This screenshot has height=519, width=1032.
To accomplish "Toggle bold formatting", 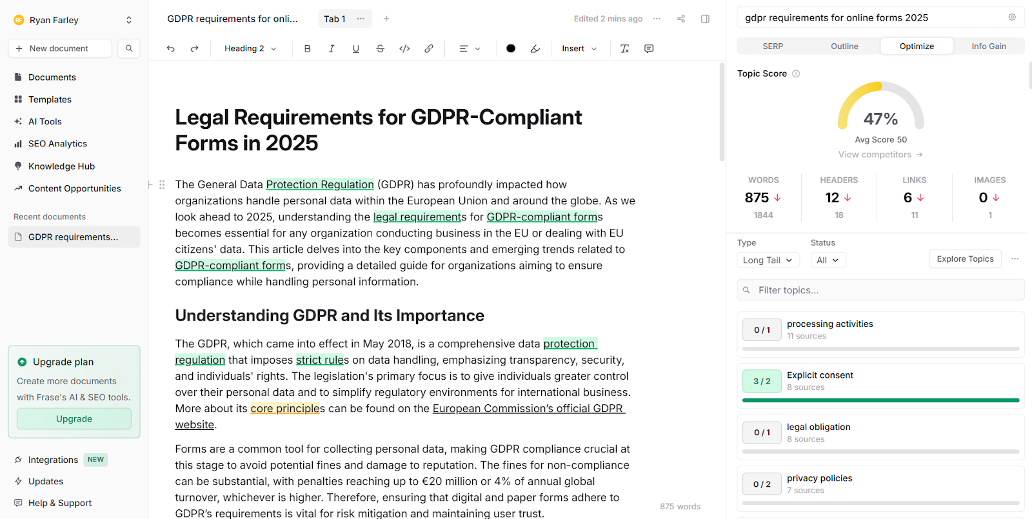I will pyautogui.click(x=307, y=48).
